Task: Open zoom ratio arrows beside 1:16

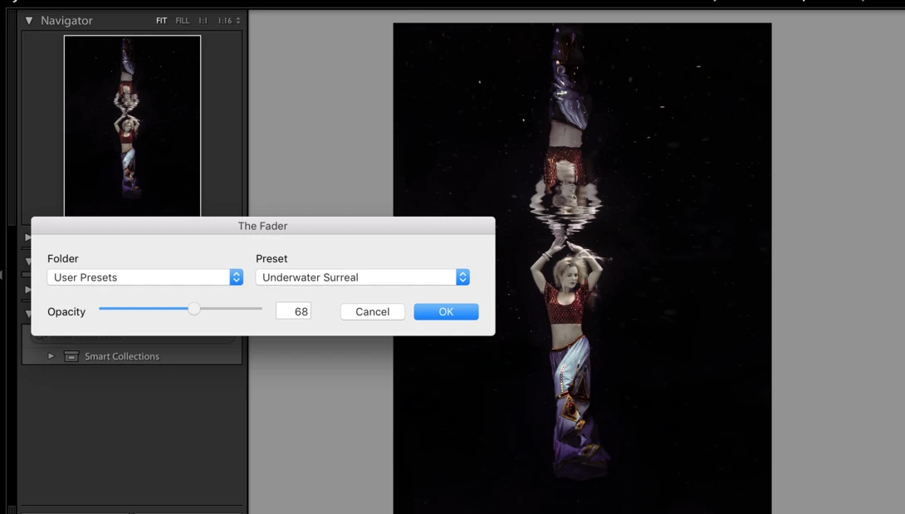Action: coord(238,21)
